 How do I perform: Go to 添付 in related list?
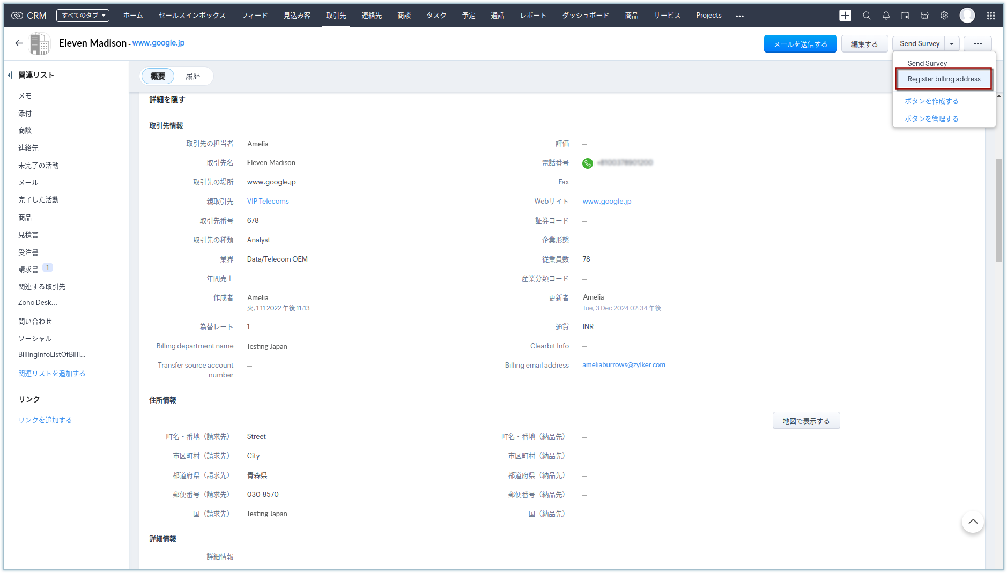(25, 114)
